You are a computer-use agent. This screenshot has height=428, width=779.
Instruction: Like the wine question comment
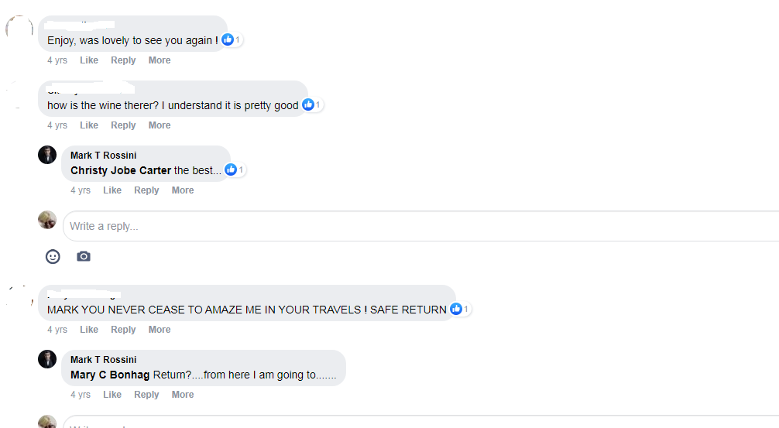[89, 125]
